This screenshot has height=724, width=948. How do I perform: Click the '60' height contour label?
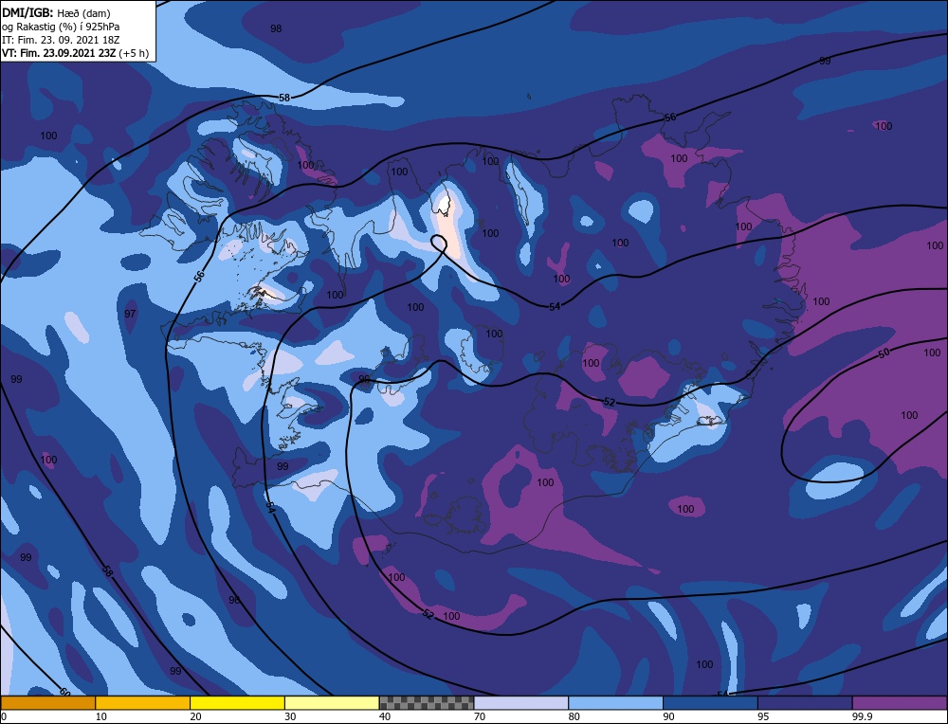65,691
